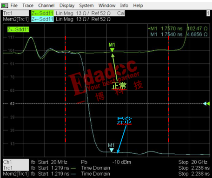212x178 pixels.
Task: Click Mem2[Trc1] in bottom channel list
Action: (16, 174)
